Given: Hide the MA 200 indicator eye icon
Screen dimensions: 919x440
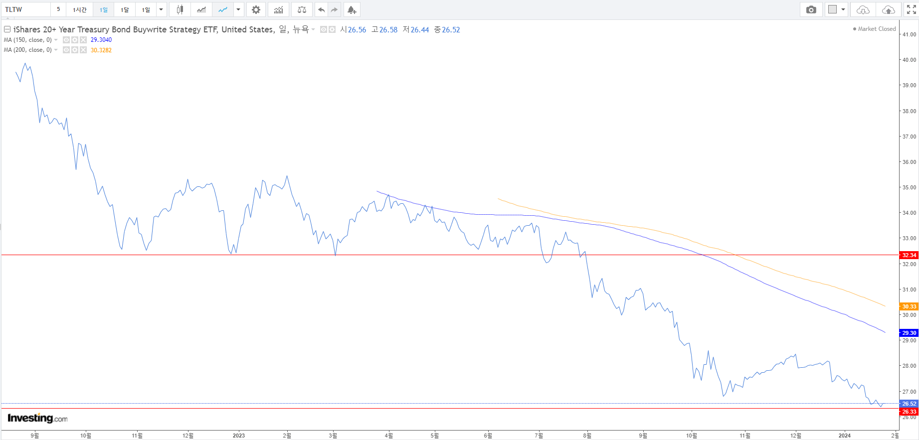Looking at the screenshot, I should [x=66, y=50].
